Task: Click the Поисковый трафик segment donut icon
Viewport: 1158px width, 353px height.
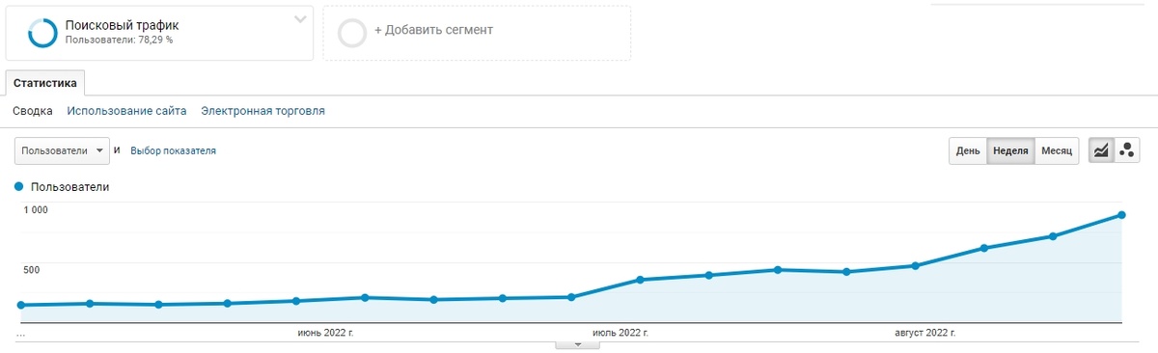Action: click(x=43, y=33)
